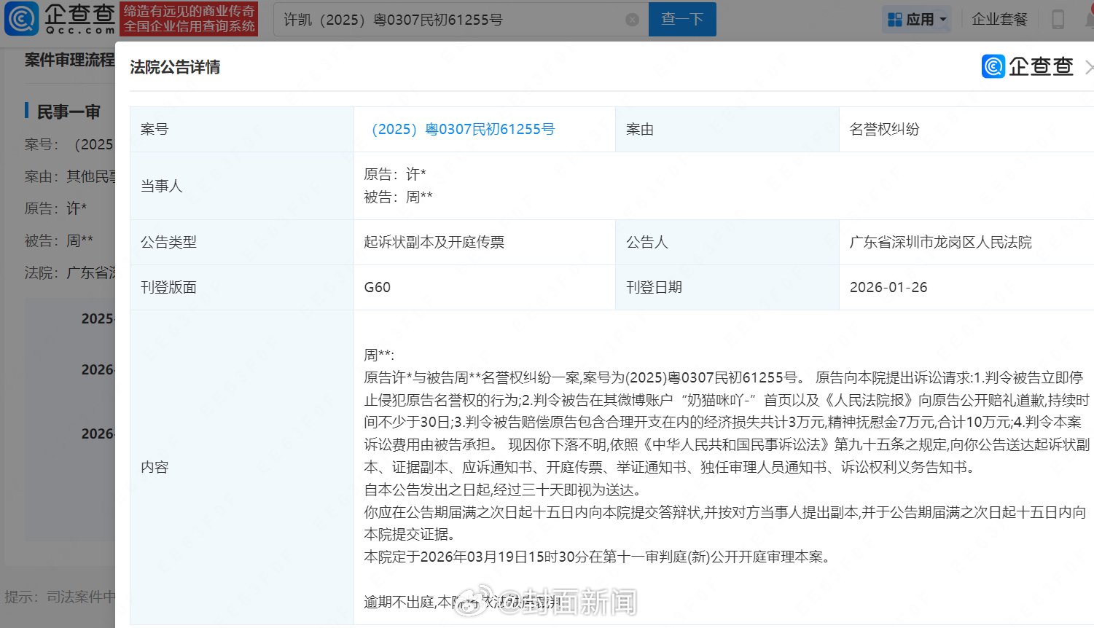Viewport: 1094px width, 628px height.
Task: Click the 封面新闻 watermark logo
Action: click(x=576, y=603)
